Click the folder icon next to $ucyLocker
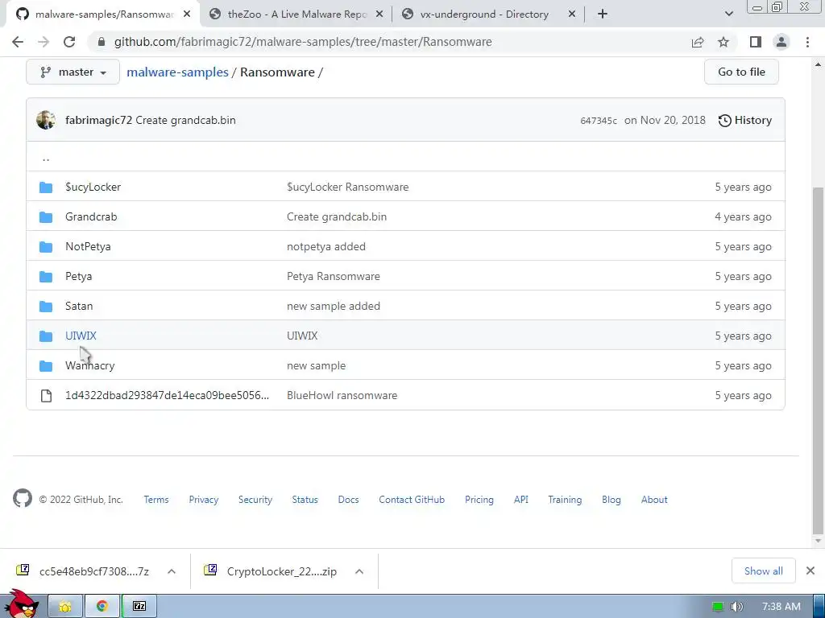 click(46, 187)
